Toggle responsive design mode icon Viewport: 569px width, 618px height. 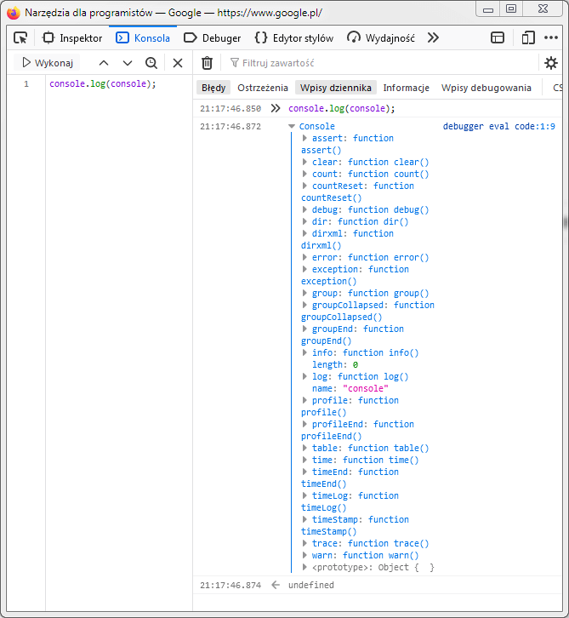pos(528,37)
